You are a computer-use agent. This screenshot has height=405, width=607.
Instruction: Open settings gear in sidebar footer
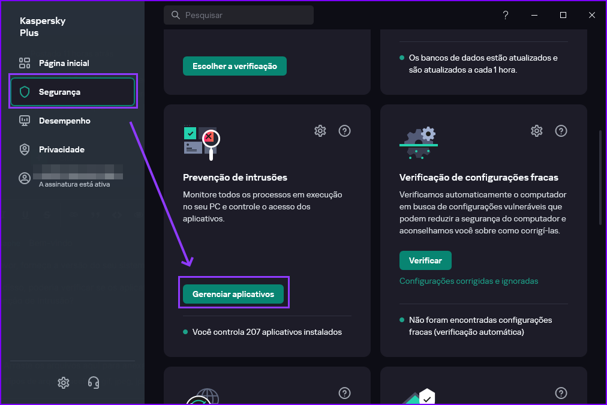click(64, 383)
